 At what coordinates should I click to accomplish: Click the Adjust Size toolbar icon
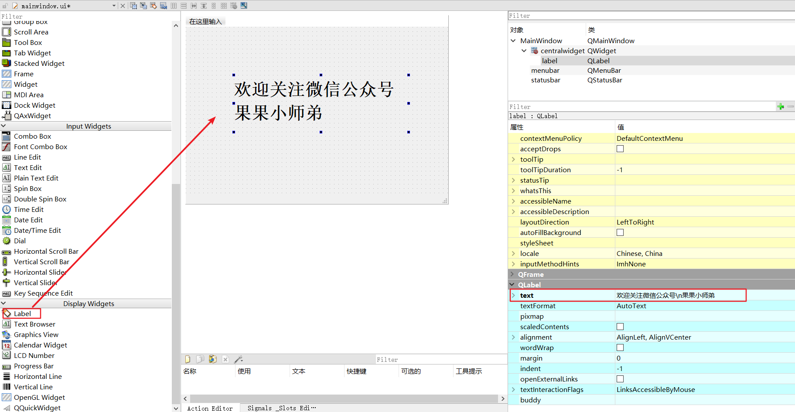pyautogui.click(x=244, y=6)
